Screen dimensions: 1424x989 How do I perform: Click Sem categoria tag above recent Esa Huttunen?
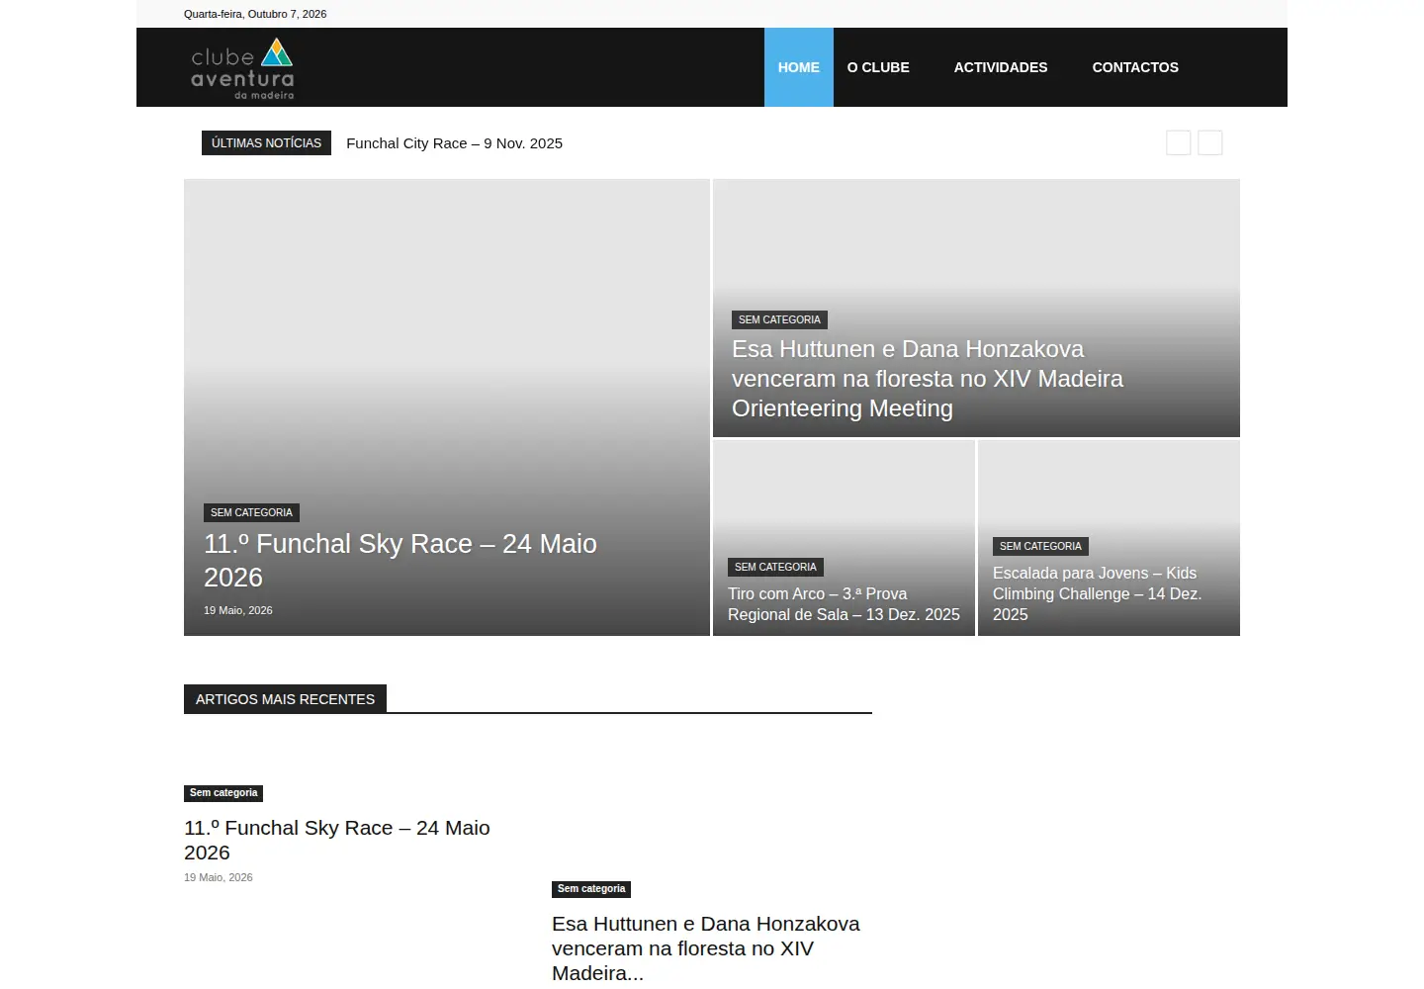coord(591,889)
